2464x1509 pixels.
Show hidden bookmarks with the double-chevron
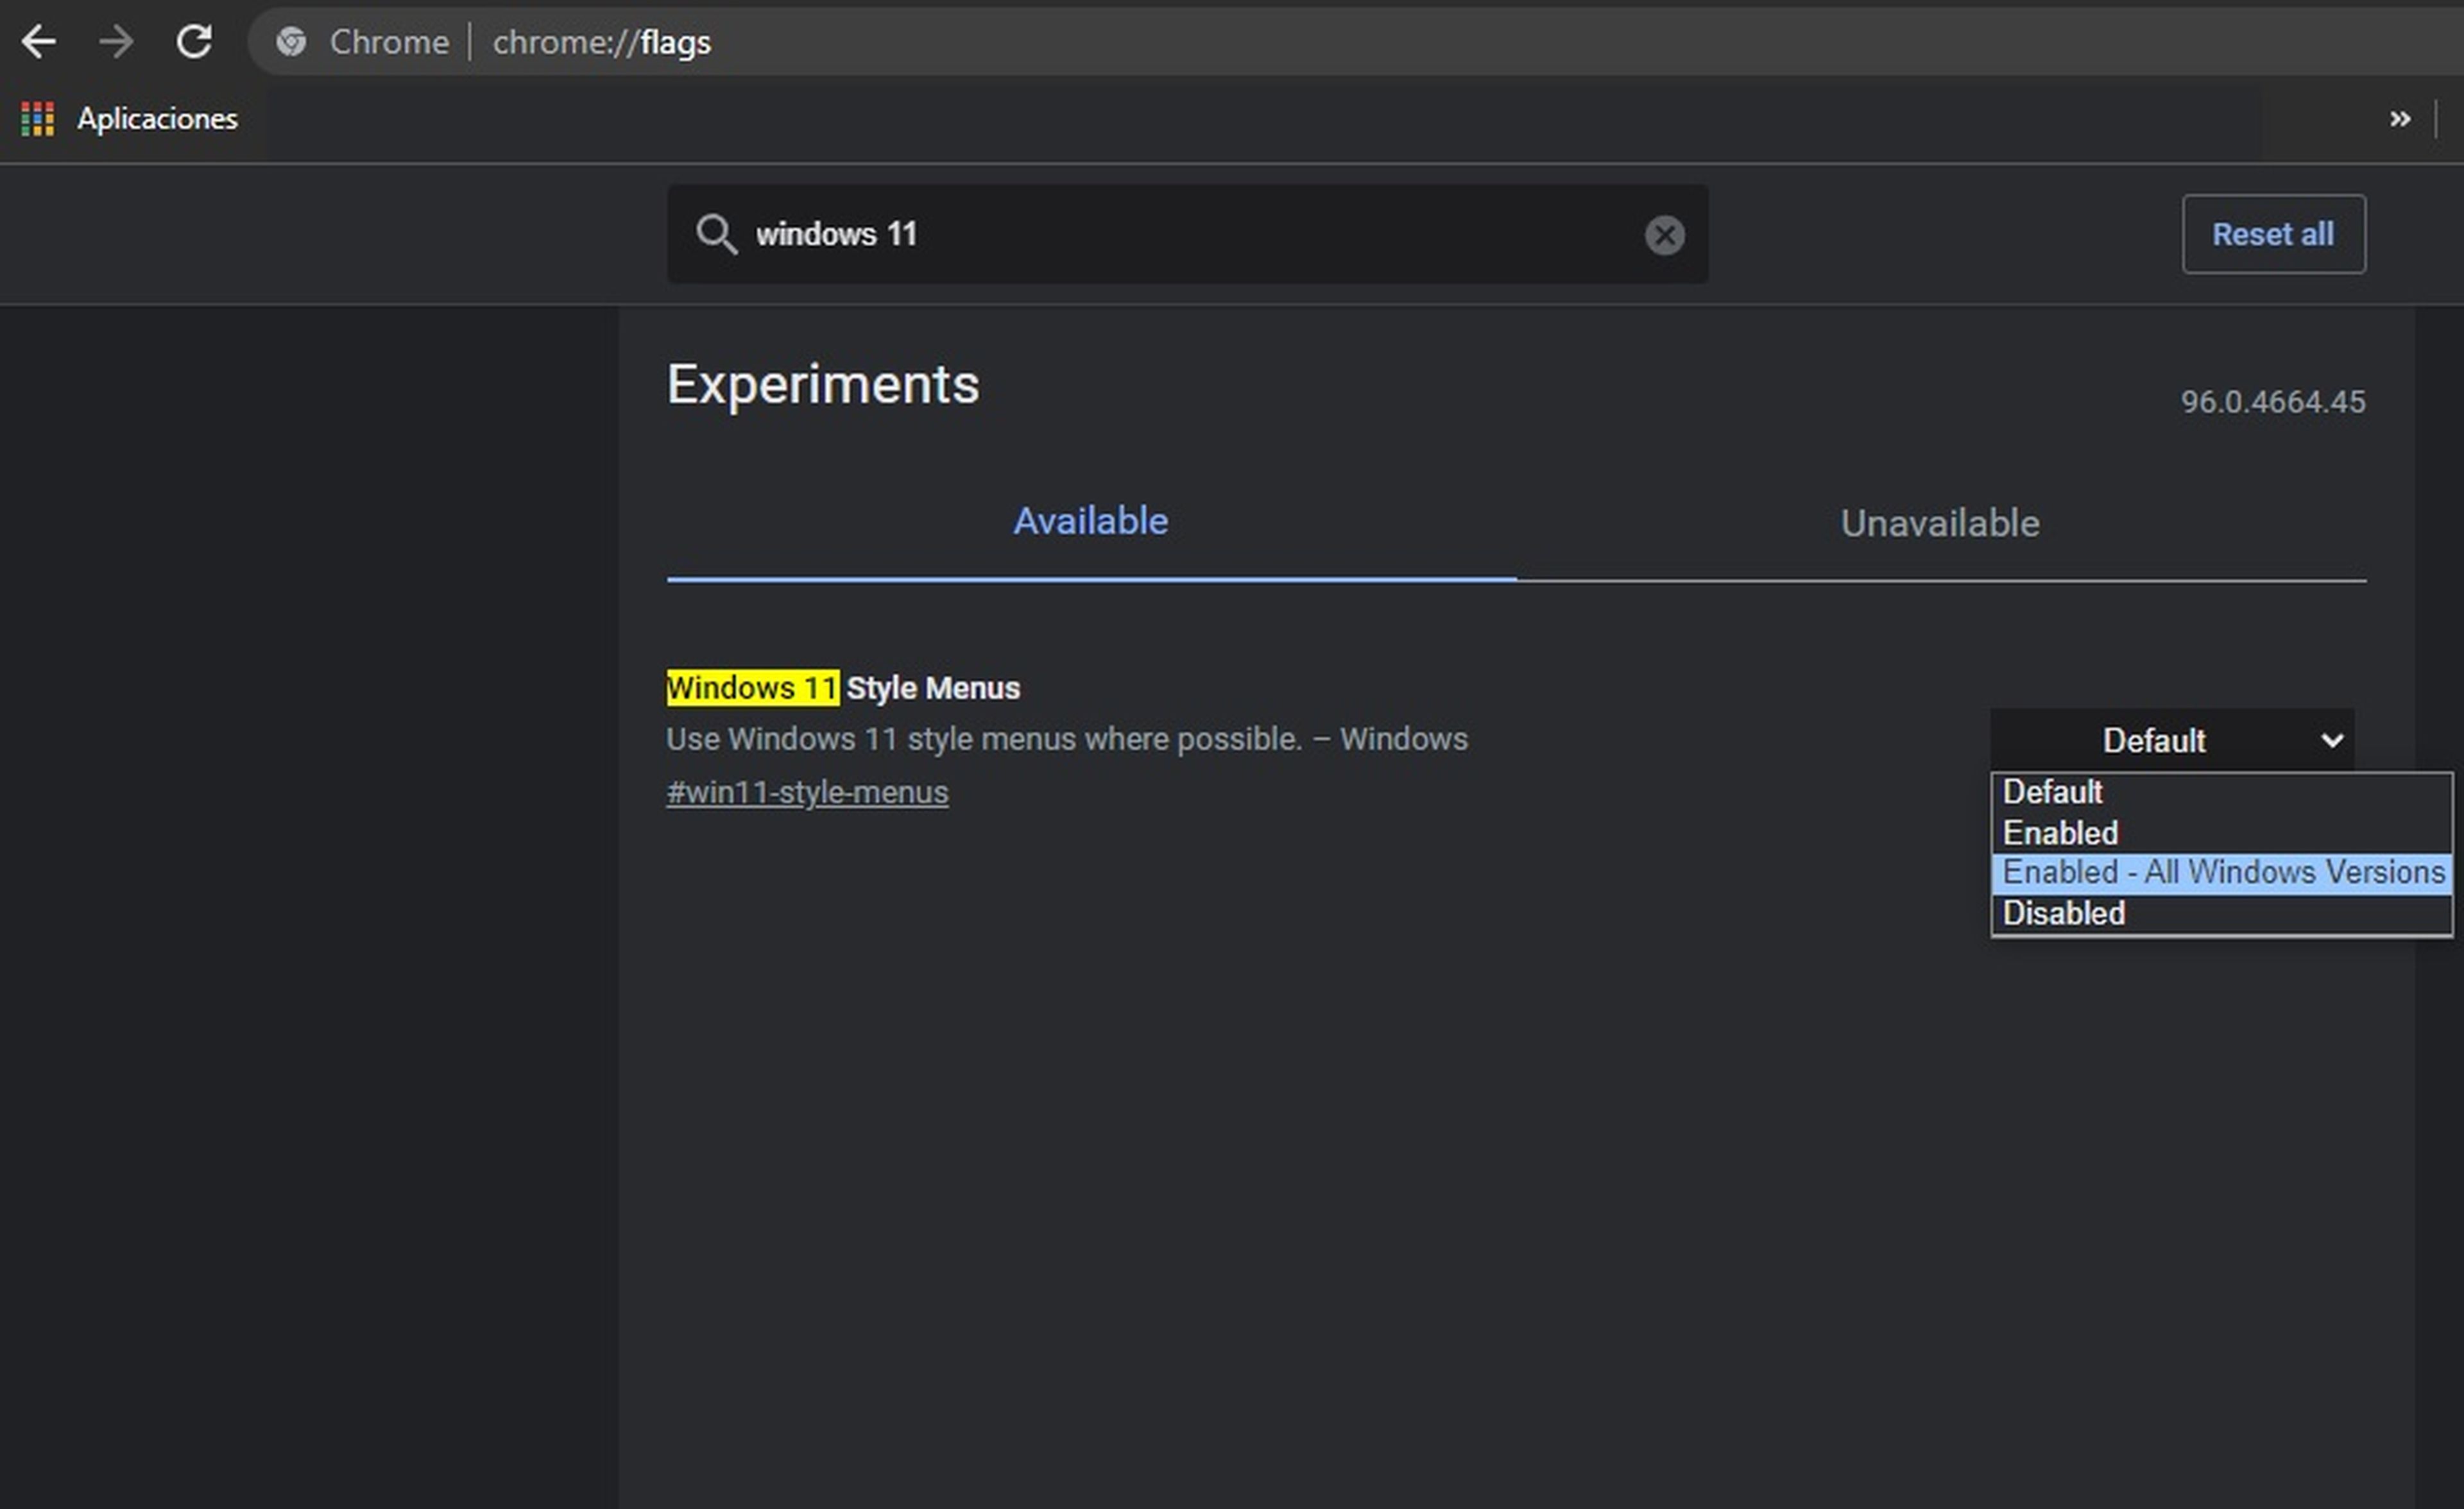point(2399,119)
